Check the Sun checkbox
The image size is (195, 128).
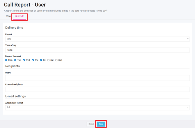pos(56,60)
